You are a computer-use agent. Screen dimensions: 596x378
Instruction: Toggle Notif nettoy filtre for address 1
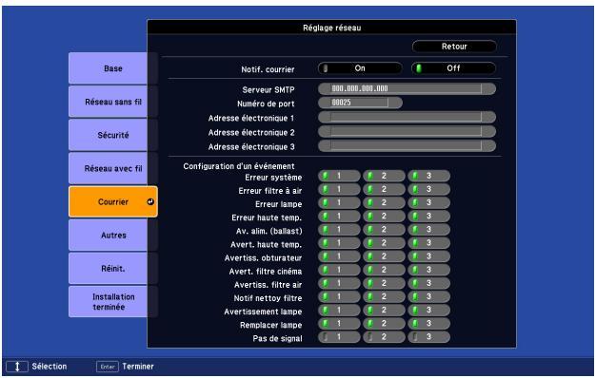(x=339, y=296)
